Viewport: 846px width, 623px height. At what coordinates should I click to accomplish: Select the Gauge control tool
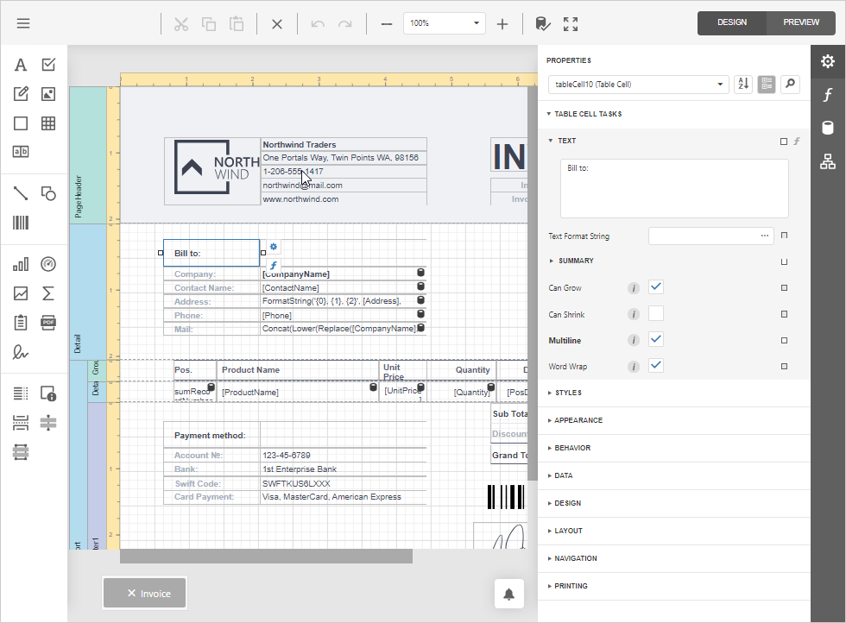click(48, 264)
